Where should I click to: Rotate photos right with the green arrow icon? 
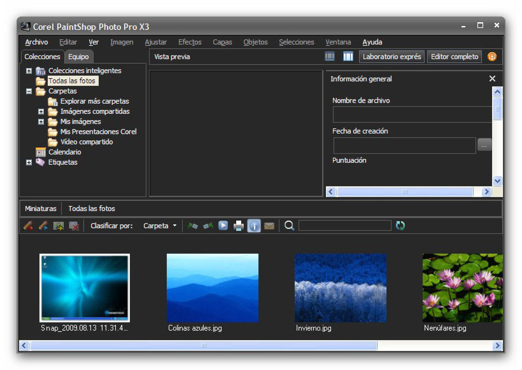tap(208, 226)
